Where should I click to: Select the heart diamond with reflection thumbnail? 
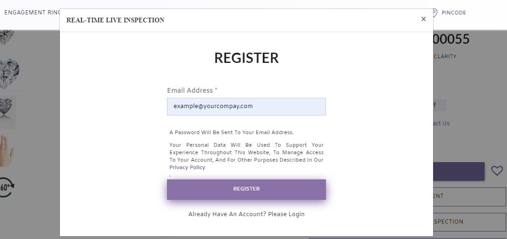8,111
